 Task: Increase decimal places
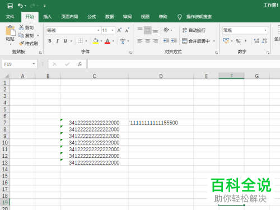(x=256, y=41)
